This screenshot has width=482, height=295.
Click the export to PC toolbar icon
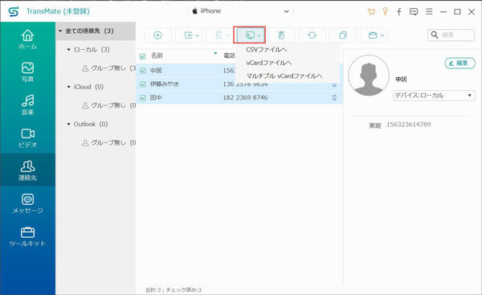click(x=250, y=35)
